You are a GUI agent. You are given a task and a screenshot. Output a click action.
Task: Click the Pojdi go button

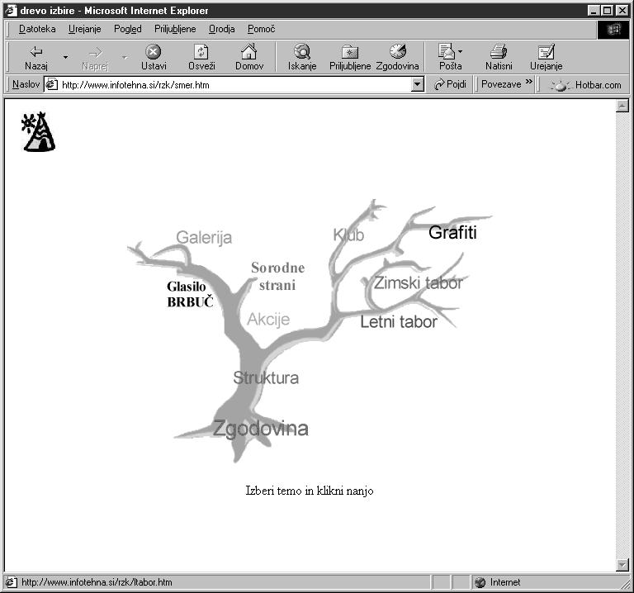[x=450, y=84]
